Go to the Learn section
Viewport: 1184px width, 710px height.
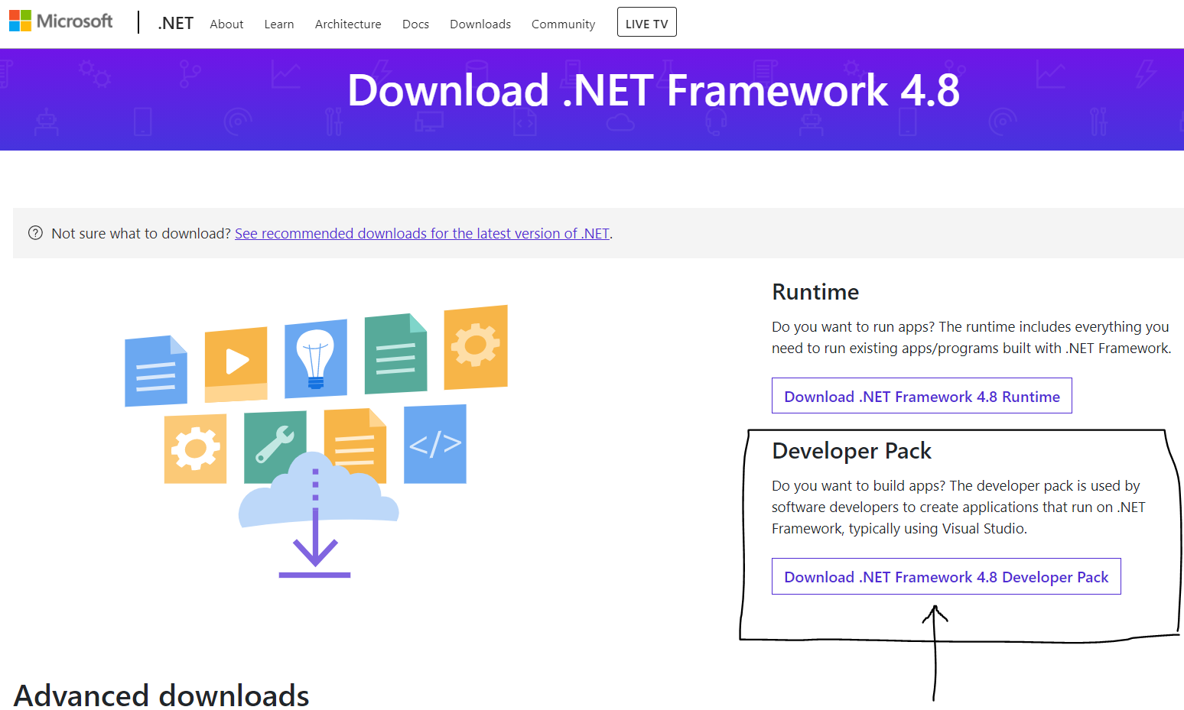pos(279,24)
